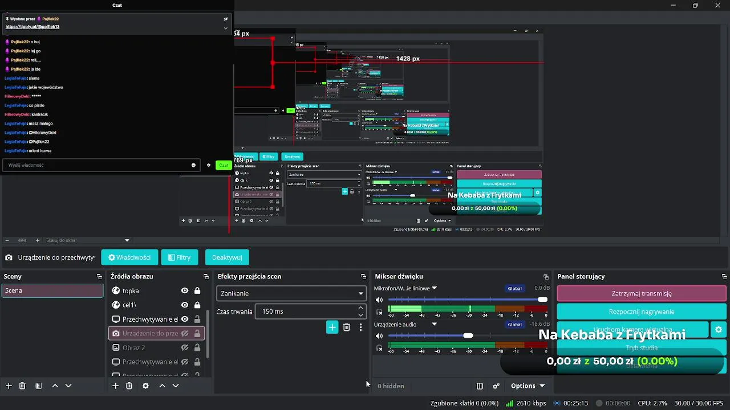The image size is (730, 410).
Task: Open the tipply.pl link in pinned chat message
Action: 33,27
